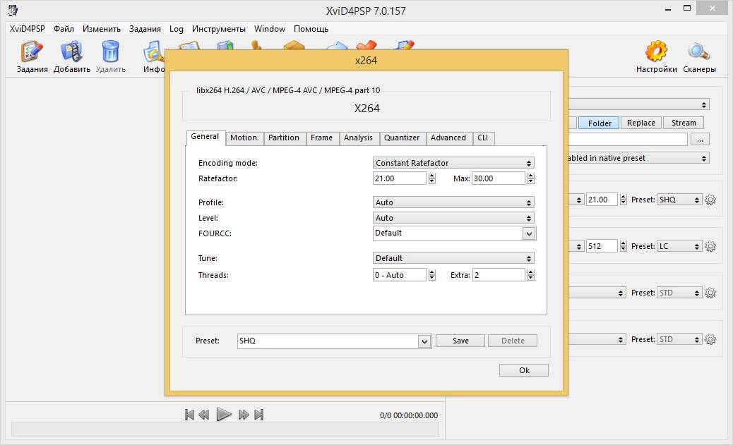Image resolution: width=733 pixels, height=445 pixels.
Task: Click the Threads stepper arrows
Action: click(432, 275)
